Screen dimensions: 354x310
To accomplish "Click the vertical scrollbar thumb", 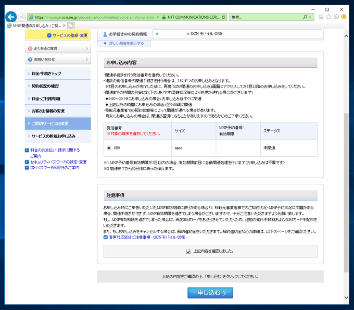I will pyautogui.click(x=346, y=193).
